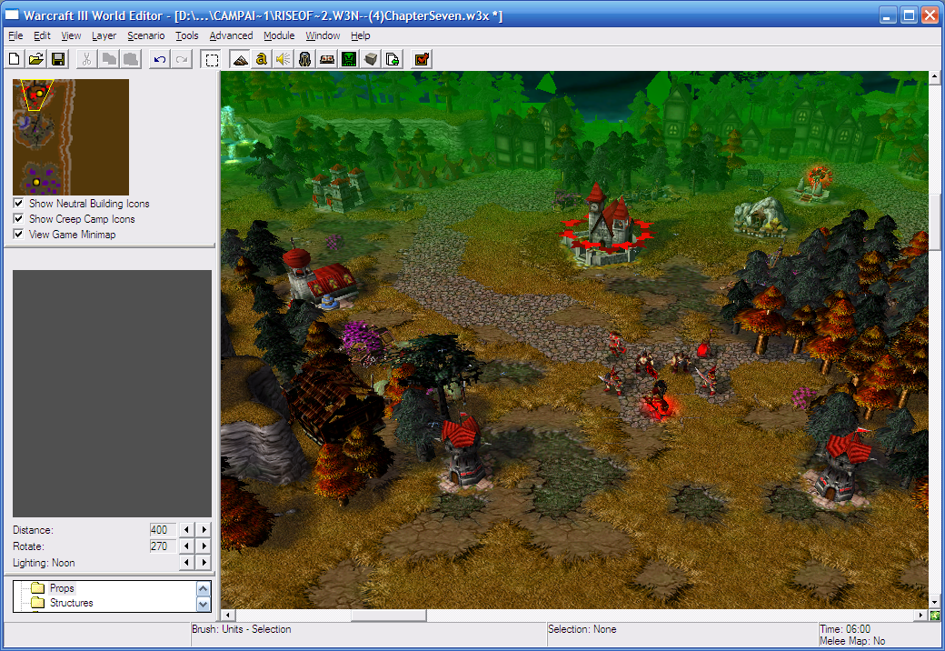This screenshot has width=945, height=651.
Task: Save the map with the floppy icon
Action: point(58,59)
